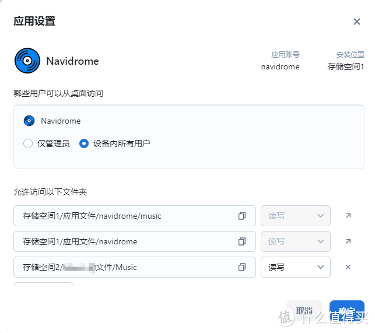The height and width of the screenshot is (333, 375).
Task: Open navidrome/music folder via arrow icon
Action: click(x=348, y=216)
